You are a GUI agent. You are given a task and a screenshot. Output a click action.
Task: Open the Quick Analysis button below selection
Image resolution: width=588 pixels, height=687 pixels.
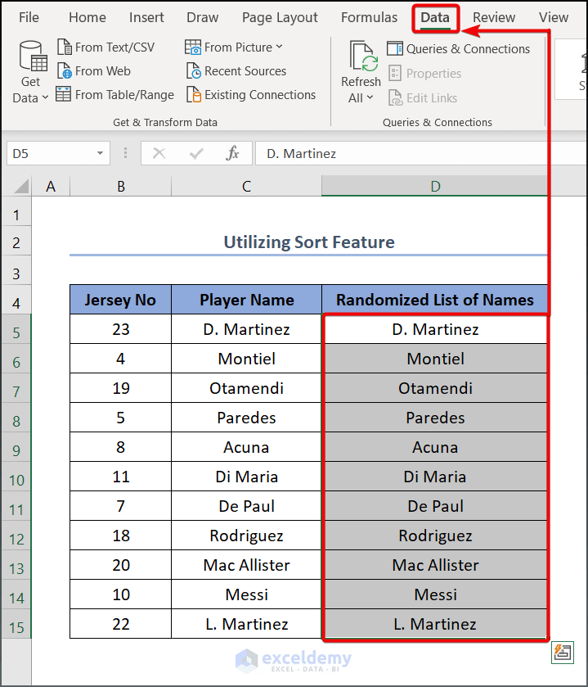(562, 653)
